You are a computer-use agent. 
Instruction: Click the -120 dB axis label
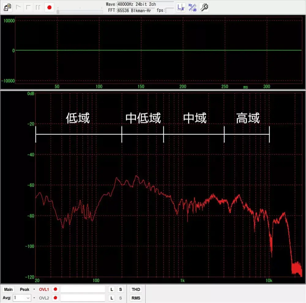click(x=30, y=277)
